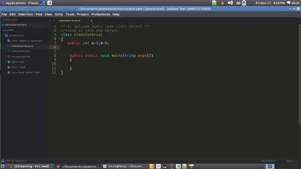The image size is (301, 169).
Task: Click the blue monitor launcher in top panel
Action: 43,3
